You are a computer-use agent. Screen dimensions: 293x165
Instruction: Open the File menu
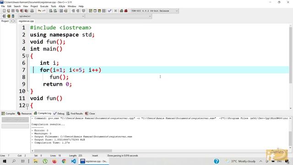(3, 6)
